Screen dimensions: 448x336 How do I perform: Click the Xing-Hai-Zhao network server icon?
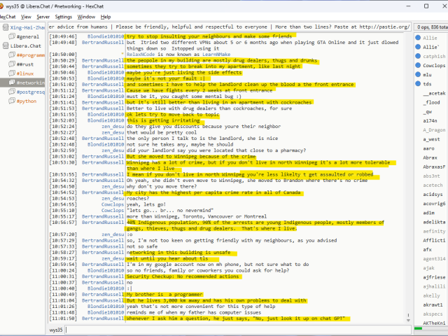6,27
